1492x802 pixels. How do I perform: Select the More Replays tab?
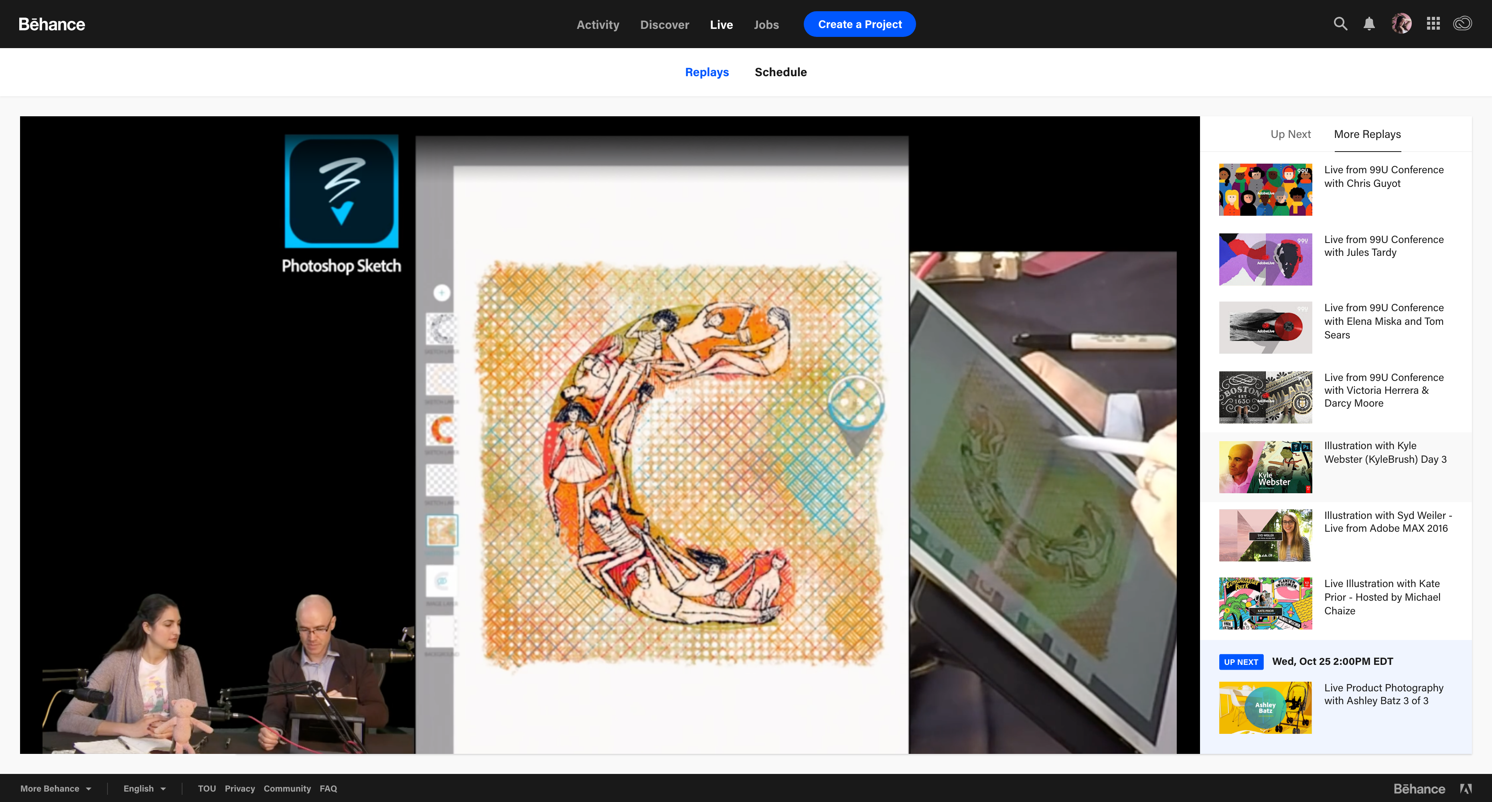(x=1368, y=134)
